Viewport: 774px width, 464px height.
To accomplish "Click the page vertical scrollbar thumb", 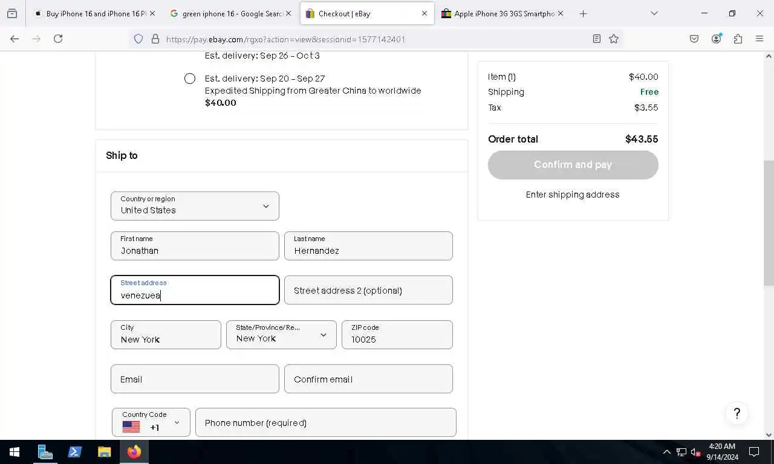I will click(769, 223).
